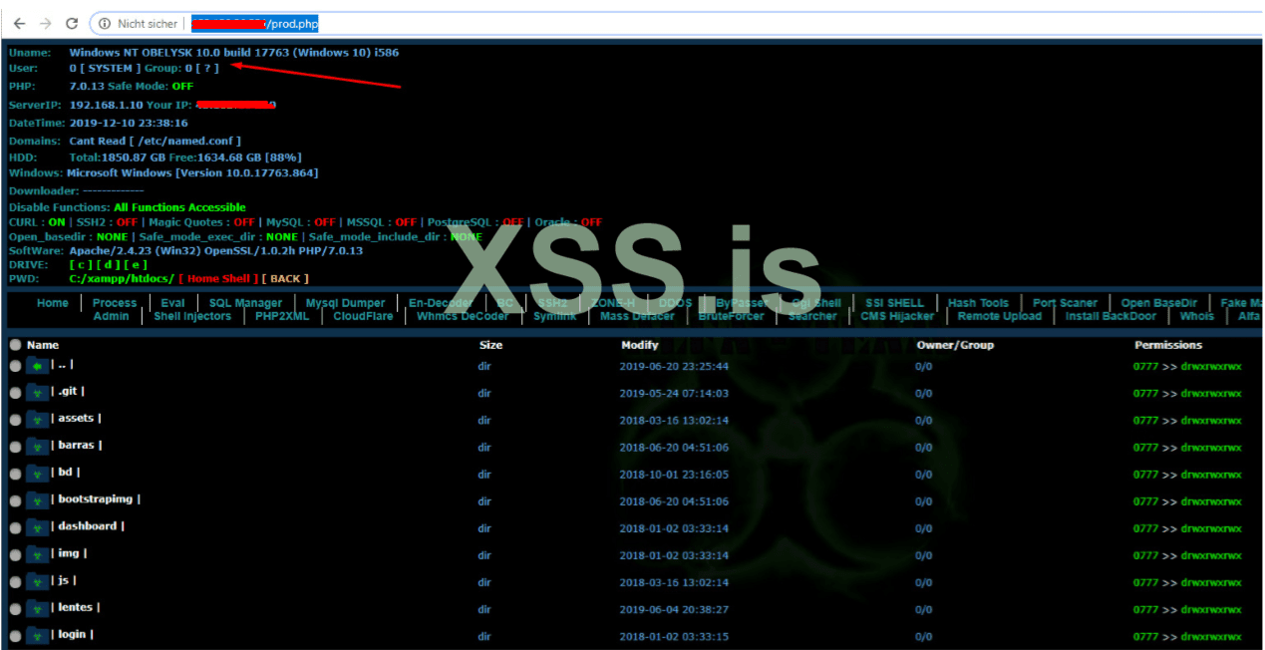Screen dimensions: 1265x650
Task: Click the parent directory '..' arrow folder icon
Action: (x=38, y=366)
